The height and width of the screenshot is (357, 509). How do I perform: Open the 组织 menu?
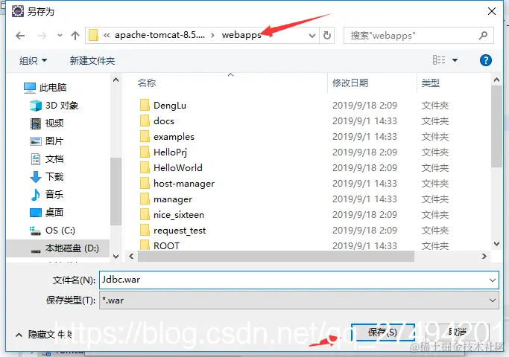[x=33, y=60]
